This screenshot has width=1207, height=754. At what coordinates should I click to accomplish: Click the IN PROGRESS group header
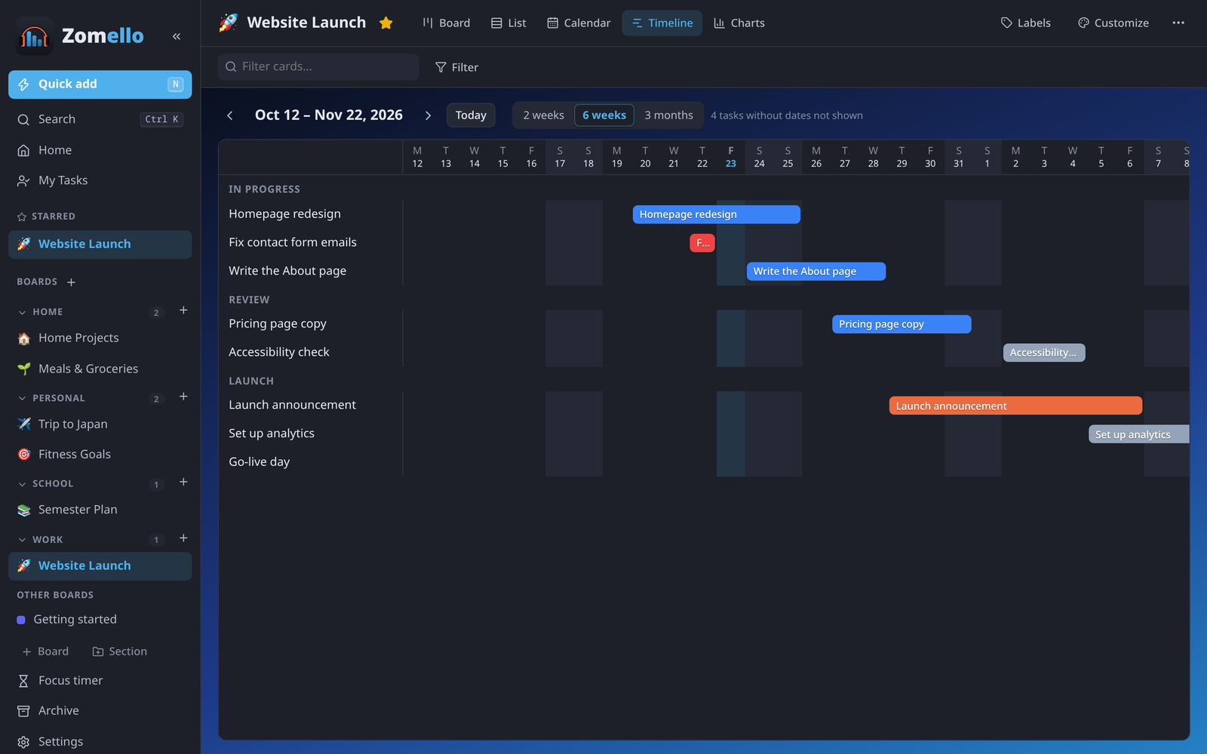coord(264,189)
